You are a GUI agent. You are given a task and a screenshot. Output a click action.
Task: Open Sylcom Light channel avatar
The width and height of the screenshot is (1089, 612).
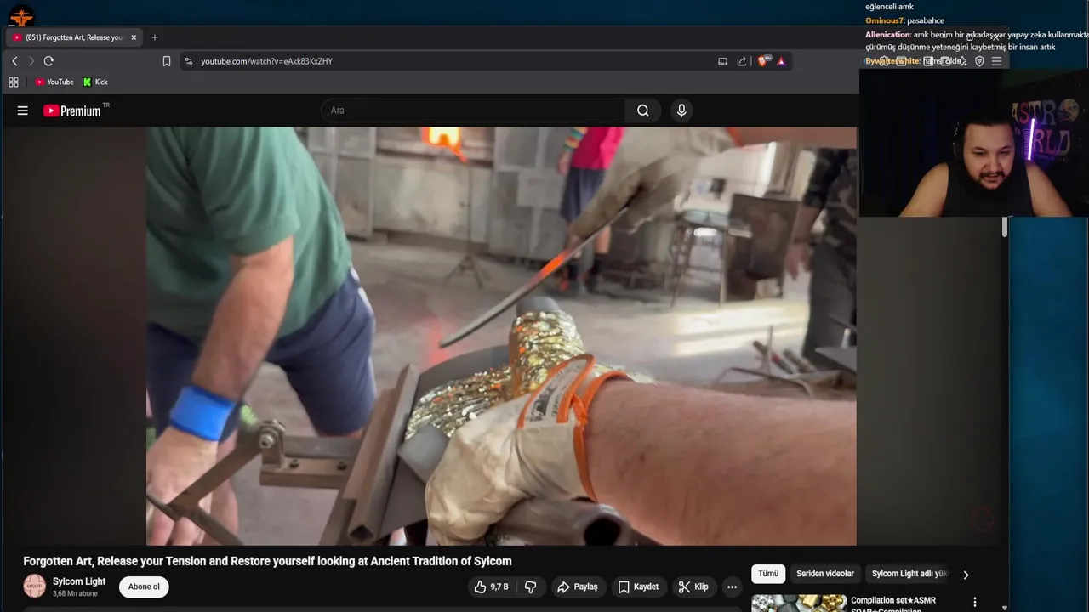pyautogui.click(x=34, y=586)
